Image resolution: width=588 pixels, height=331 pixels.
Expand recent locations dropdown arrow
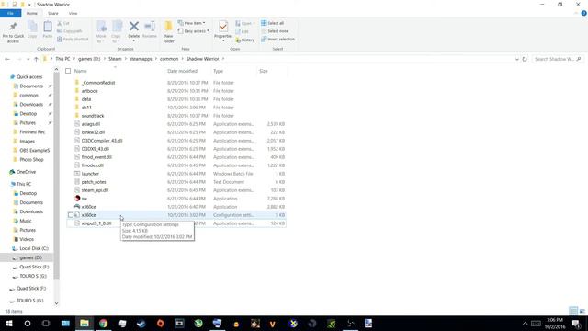tap(28, 59)
